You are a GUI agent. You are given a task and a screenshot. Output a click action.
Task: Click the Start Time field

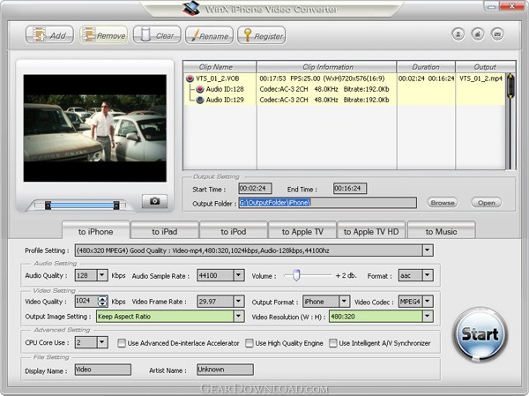click(x=255, y=189)
